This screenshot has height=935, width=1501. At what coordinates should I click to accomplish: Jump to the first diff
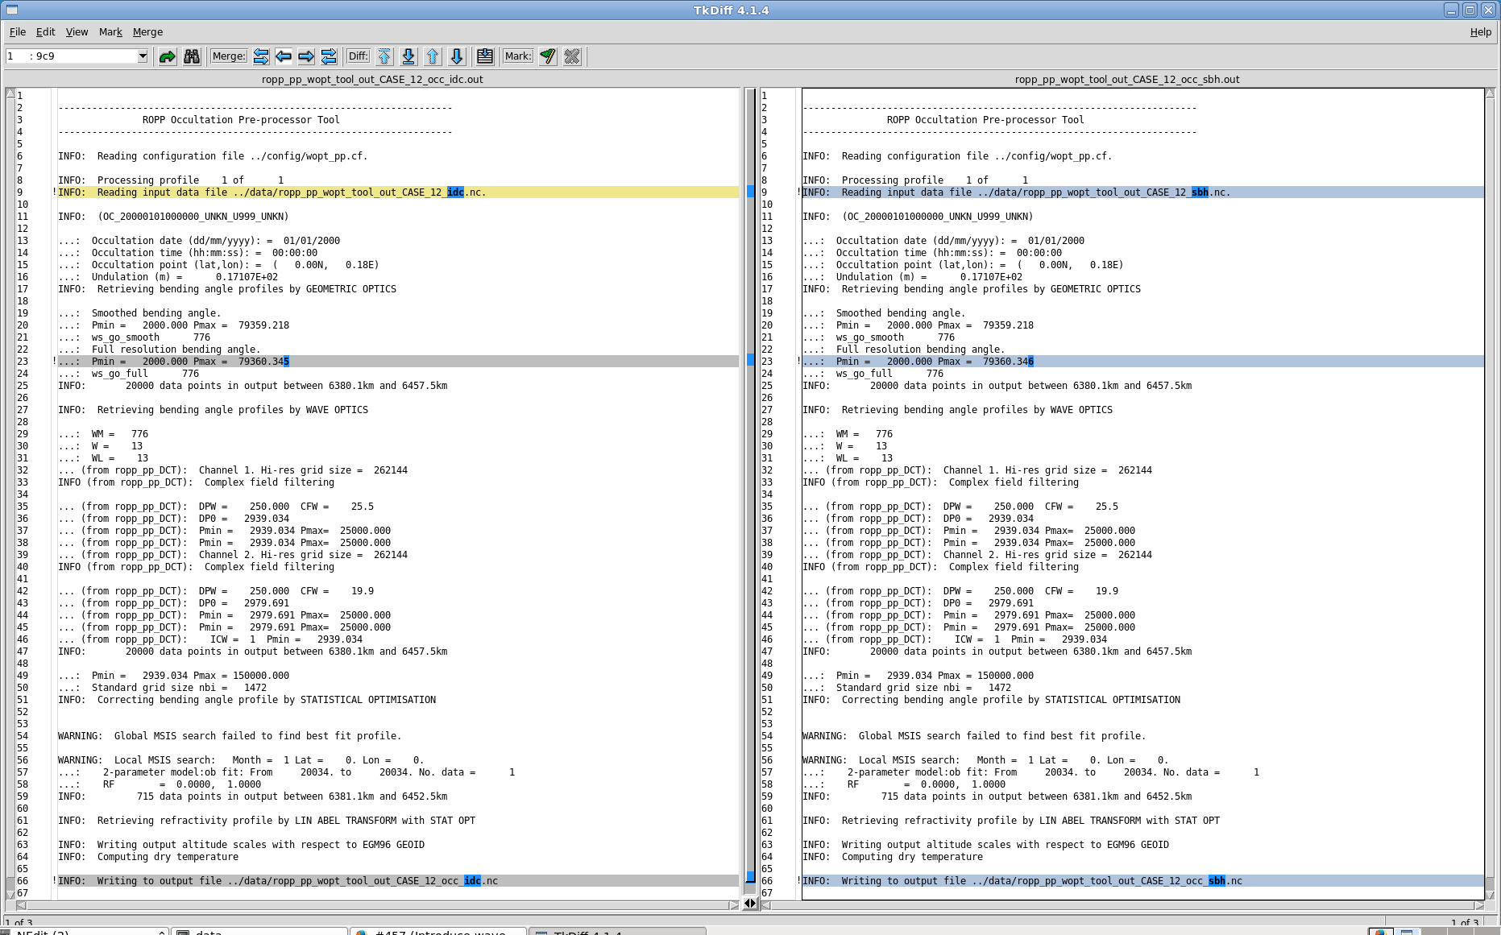(384, 56)
